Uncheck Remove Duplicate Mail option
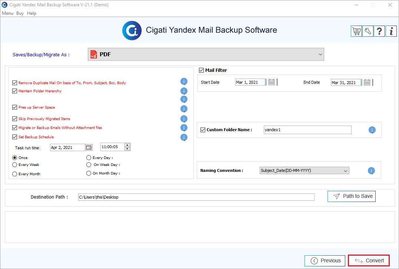 (15, 83)
